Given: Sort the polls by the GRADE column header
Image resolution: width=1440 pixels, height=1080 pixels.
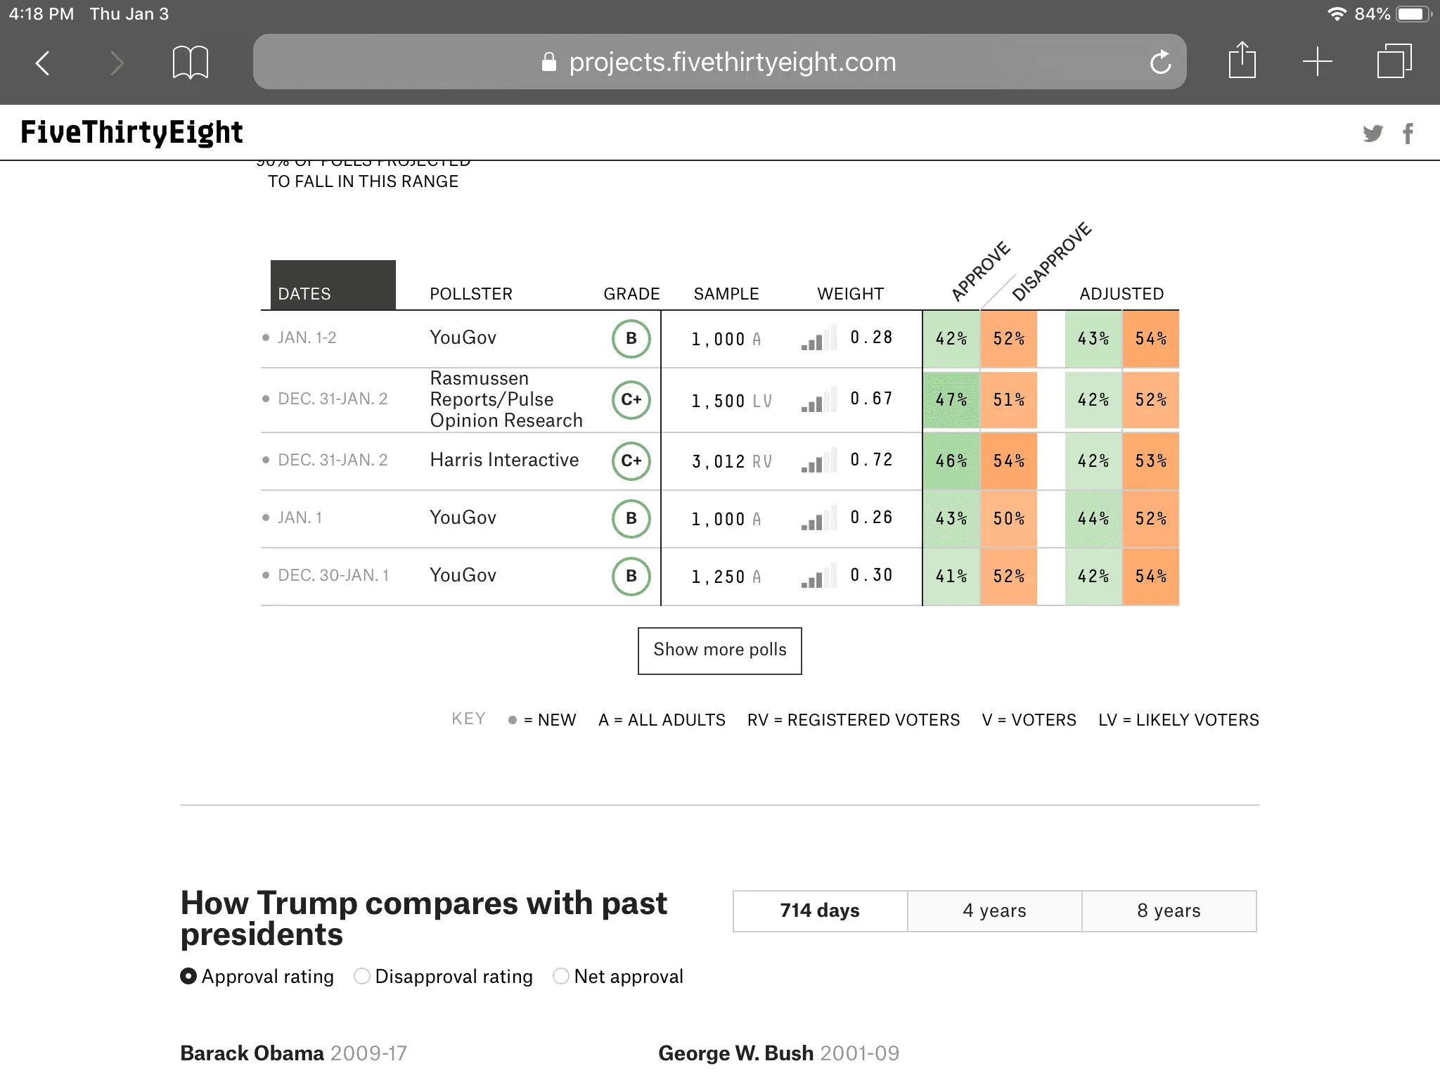Looking at the screenshot, I should (x=631, y=294).
